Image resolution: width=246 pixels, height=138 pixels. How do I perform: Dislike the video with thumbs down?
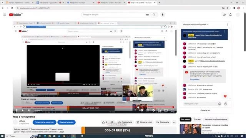click(x=112, y=122)
